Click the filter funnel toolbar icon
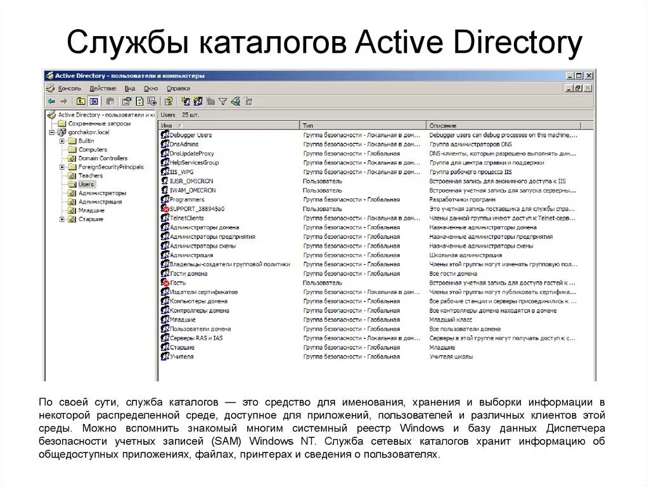Viewport: 649px width, 486px height. pyautogui.click(x=223, y=101)
